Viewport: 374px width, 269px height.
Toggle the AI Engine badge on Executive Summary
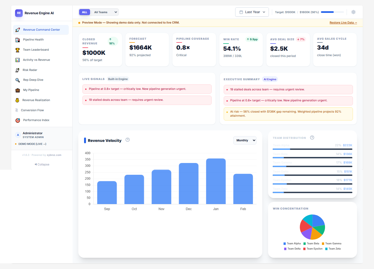[x=270, y=79]
